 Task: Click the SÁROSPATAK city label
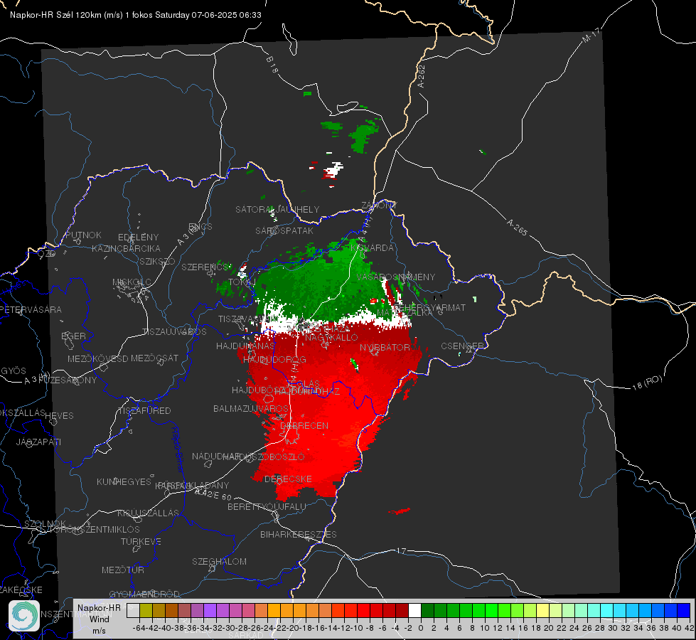pos(284,230)
